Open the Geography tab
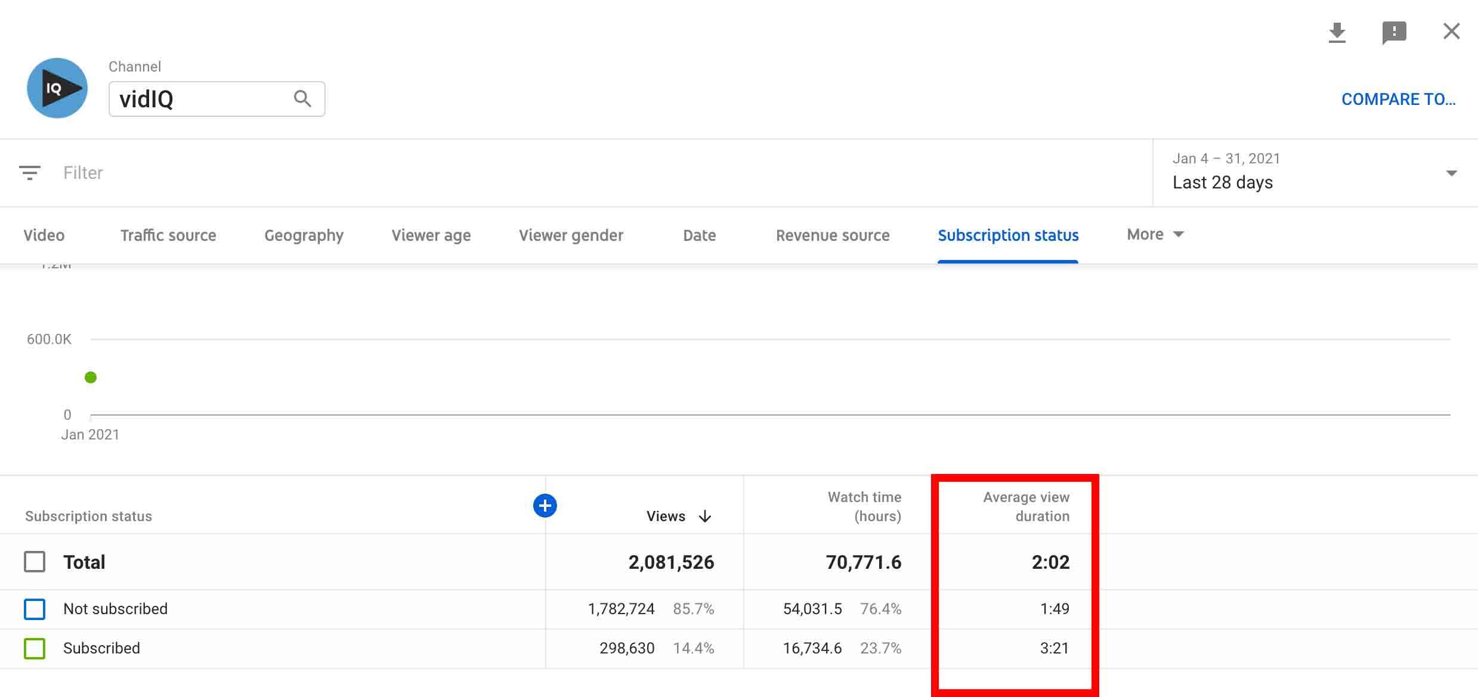Image resolution: width=1478 pixels, height=697 pixels. click(304, 235)
